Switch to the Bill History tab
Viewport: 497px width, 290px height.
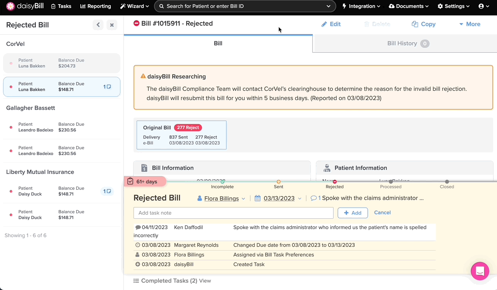pos(405,44)
